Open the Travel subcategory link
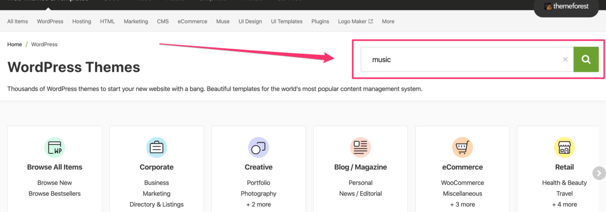The image size is (606, 212). 564,193
